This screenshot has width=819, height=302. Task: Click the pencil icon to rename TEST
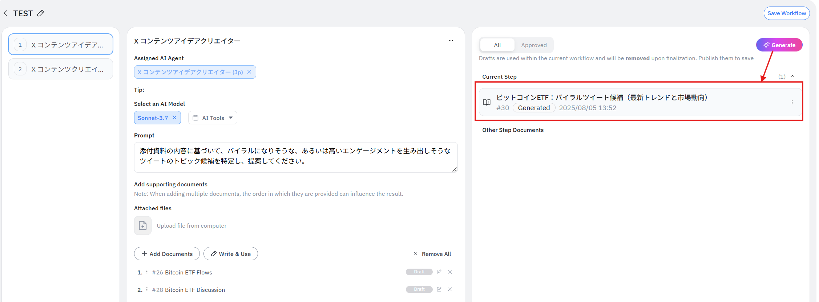pos(41,13)
